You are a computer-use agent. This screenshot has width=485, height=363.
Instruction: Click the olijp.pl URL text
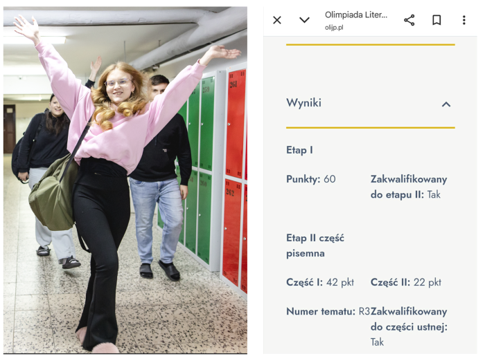pyautogui.click(x=334, y=28)
